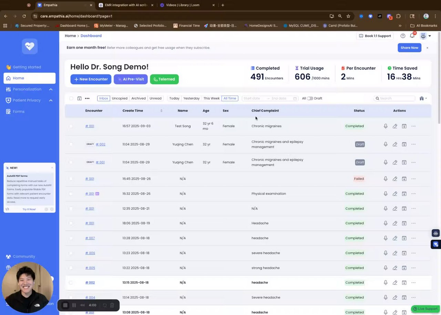Open the Chrome three-dot menu
This screenshot has height=315, width=441.
pos(435,16)
